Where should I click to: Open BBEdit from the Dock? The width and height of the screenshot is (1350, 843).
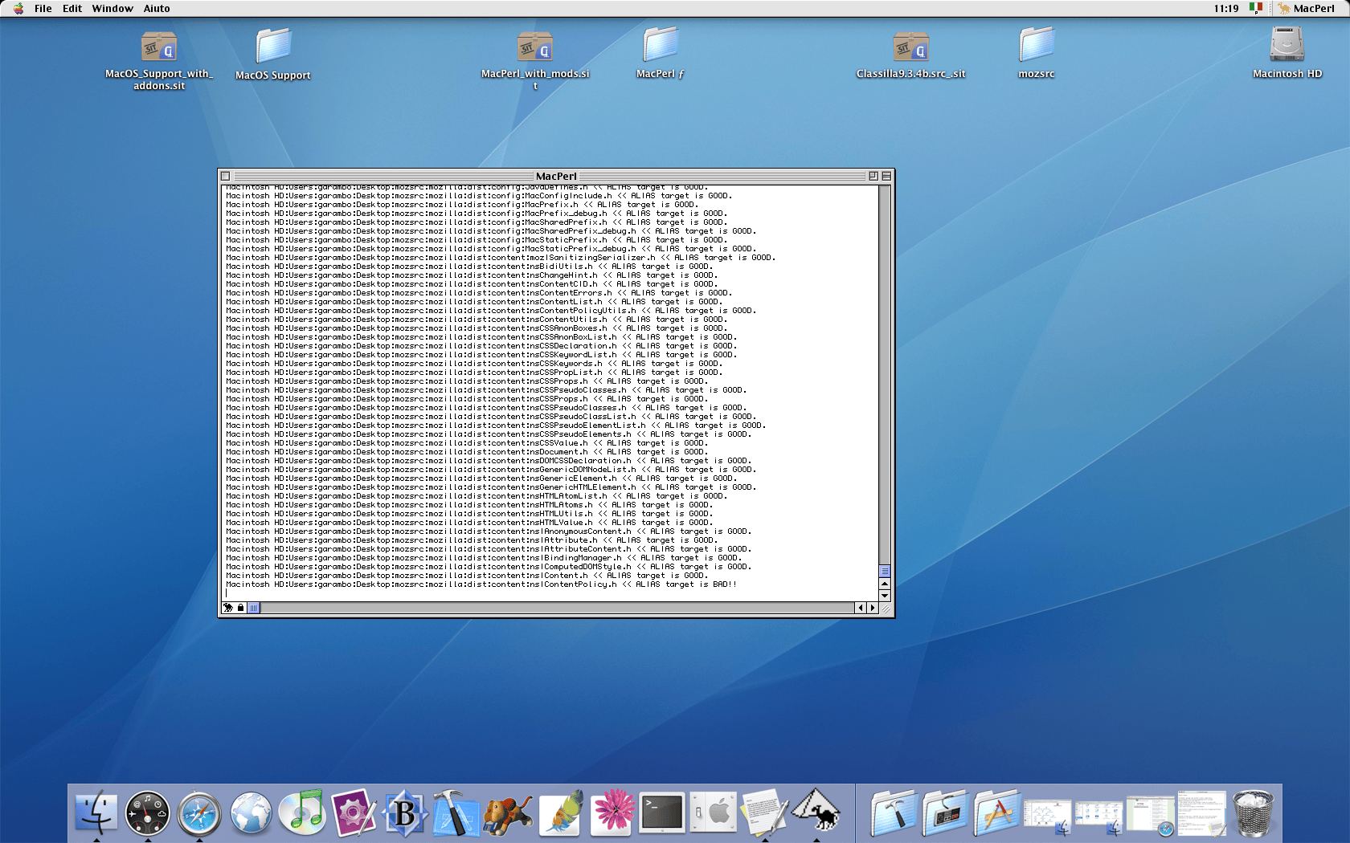click(x=406, y=812)
